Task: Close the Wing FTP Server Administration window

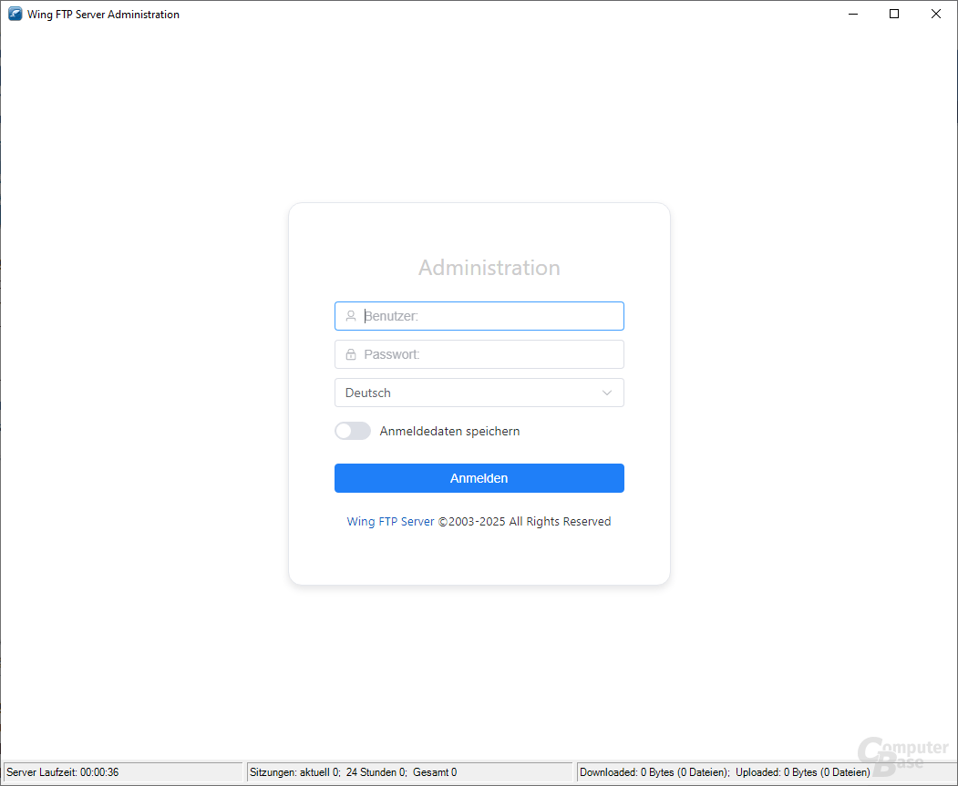Action: click(936, 15)
